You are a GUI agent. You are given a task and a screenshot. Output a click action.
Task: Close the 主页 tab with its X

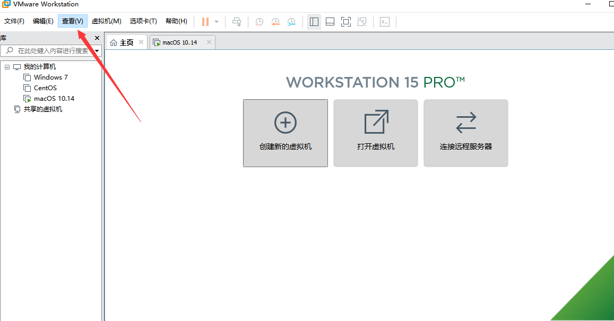point(141,42)
